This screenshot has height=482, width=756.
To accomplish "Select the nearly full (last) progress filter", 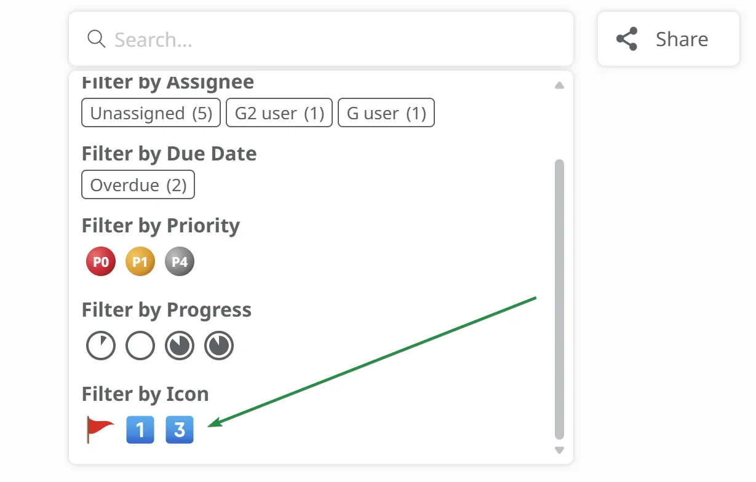I will (219, 346).
